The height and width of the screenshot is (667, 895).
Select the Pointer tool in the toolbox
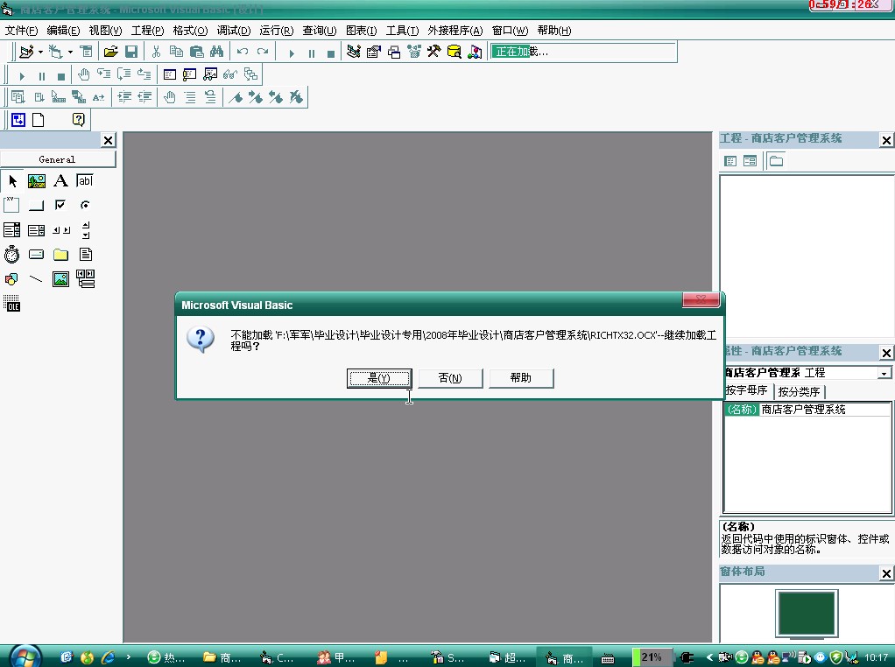point(12,181)
